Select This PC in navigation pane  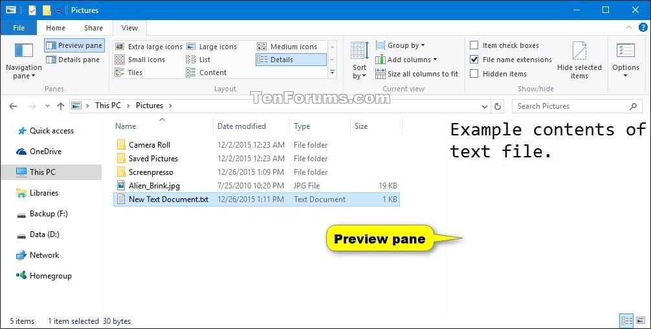point(51,172)
